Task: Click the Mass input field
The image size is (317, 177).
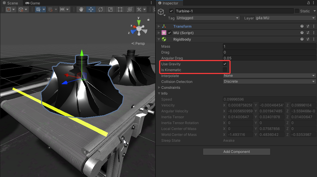Action: coord(269,46)
